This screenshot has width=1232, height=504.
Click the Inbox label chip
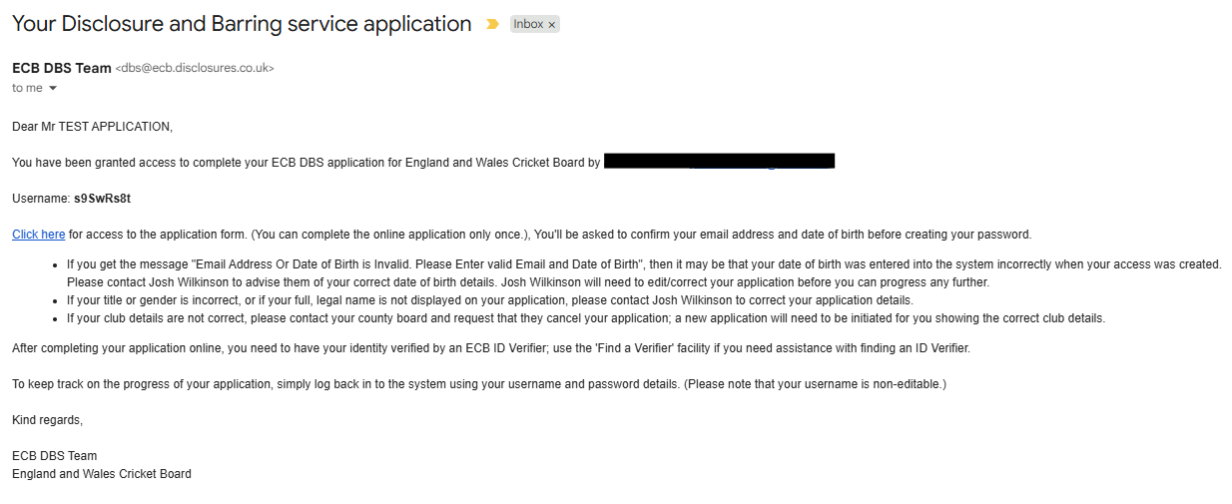(528, 24)
